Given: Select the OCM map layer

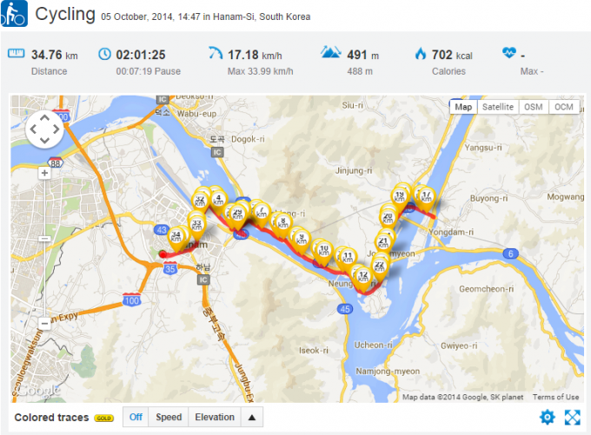Looking at the screenshot, I should pos(564,107).
